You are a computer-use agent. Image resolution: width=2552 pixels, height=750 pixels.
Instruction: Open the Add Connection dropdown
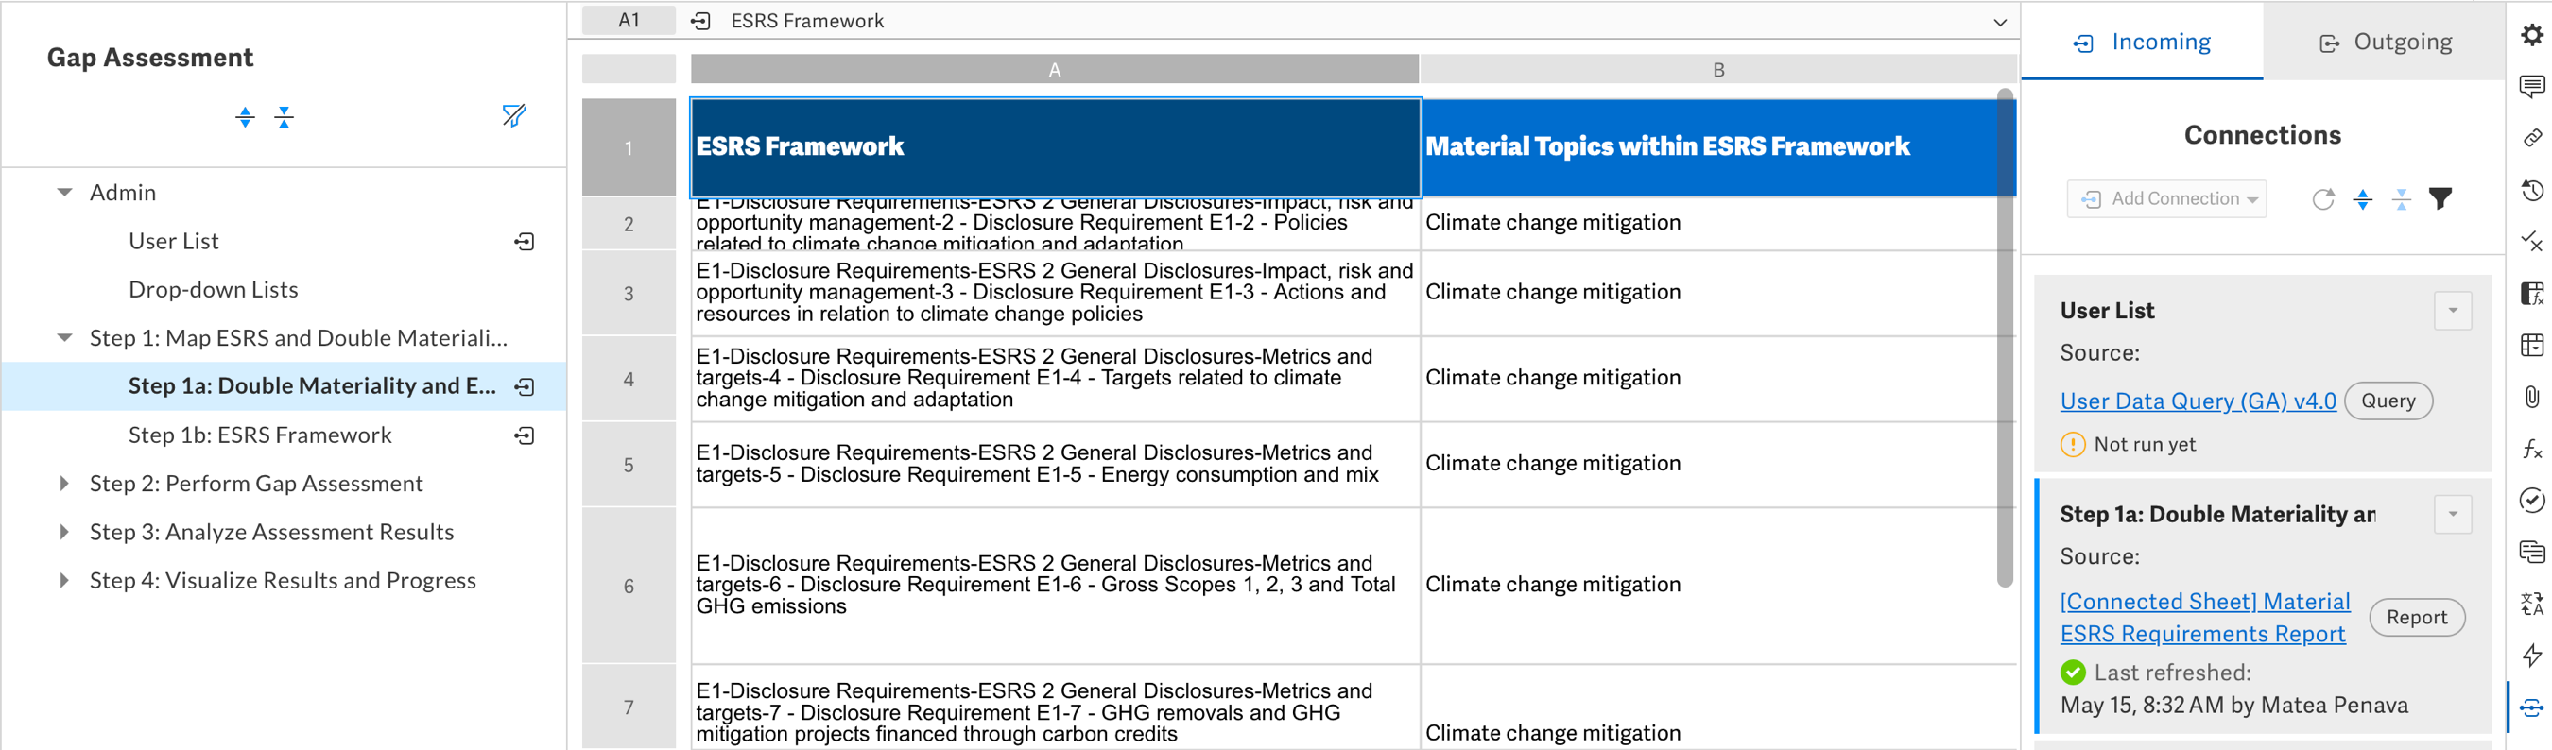coord(2166,199)
